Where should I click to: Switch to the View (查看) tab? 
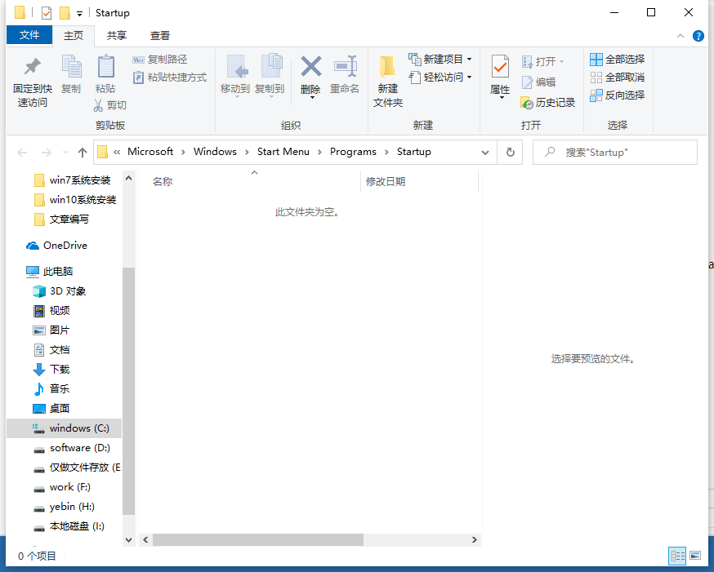point(160,35)
